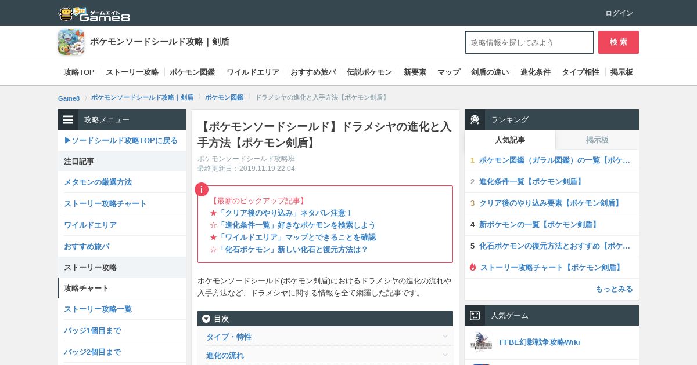Open FFBE幻影戦争攻略Wiki link

540,342
